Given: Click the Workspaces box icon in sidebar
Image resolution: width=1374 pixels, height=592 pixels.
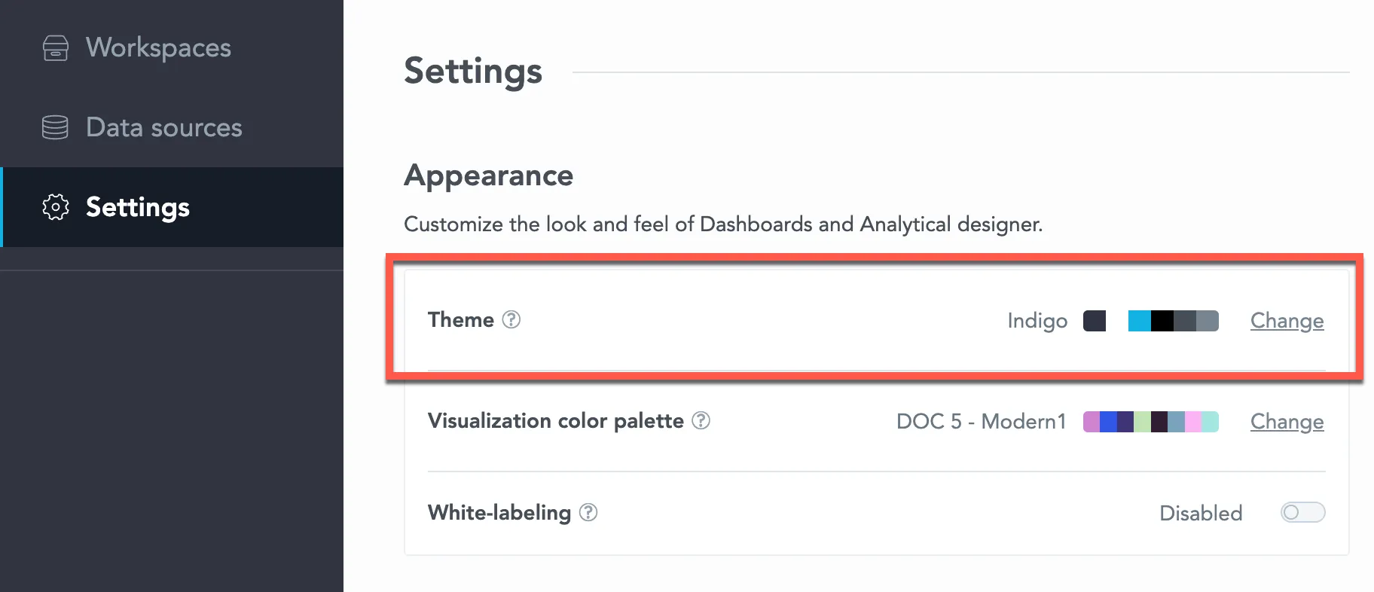Looking at the screenshot, I should 54,48.
